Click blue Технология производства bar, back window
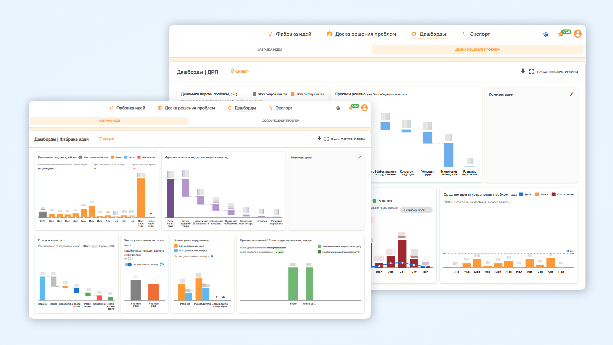The image size is (613, 345). coord(449,155)
